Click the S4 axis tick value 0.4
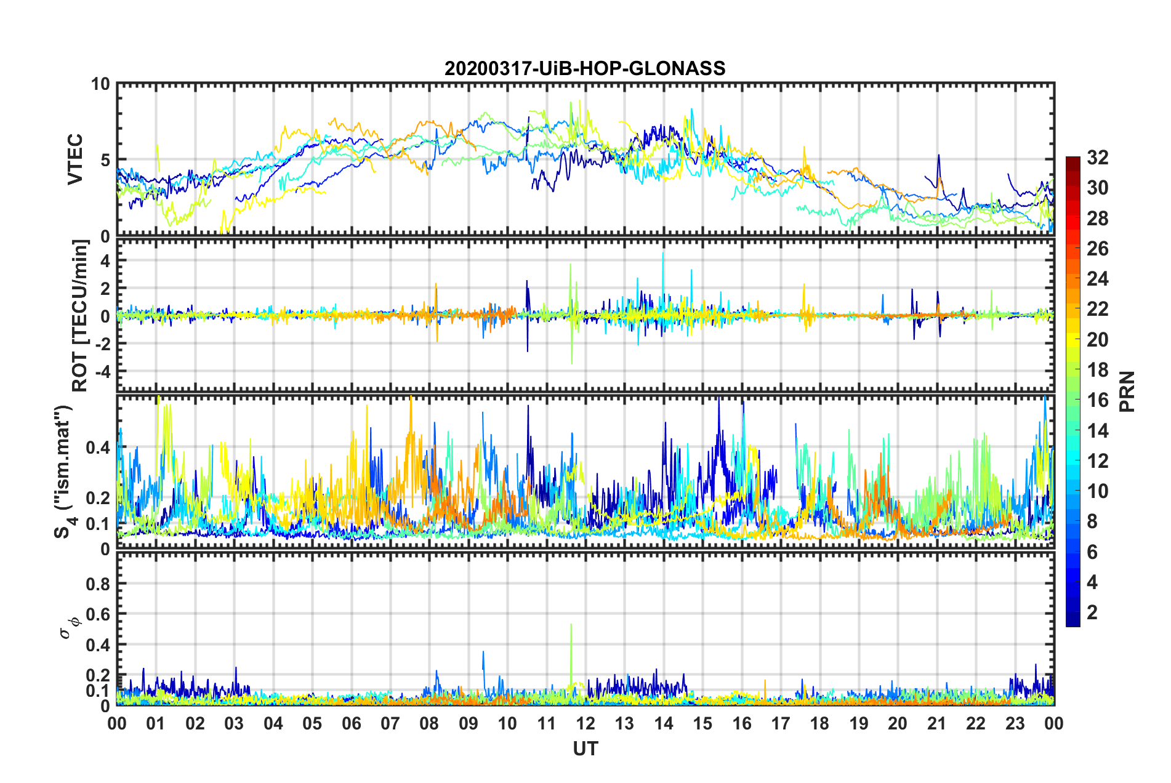Screen dimensions: 1171x783 pos(98,448)
